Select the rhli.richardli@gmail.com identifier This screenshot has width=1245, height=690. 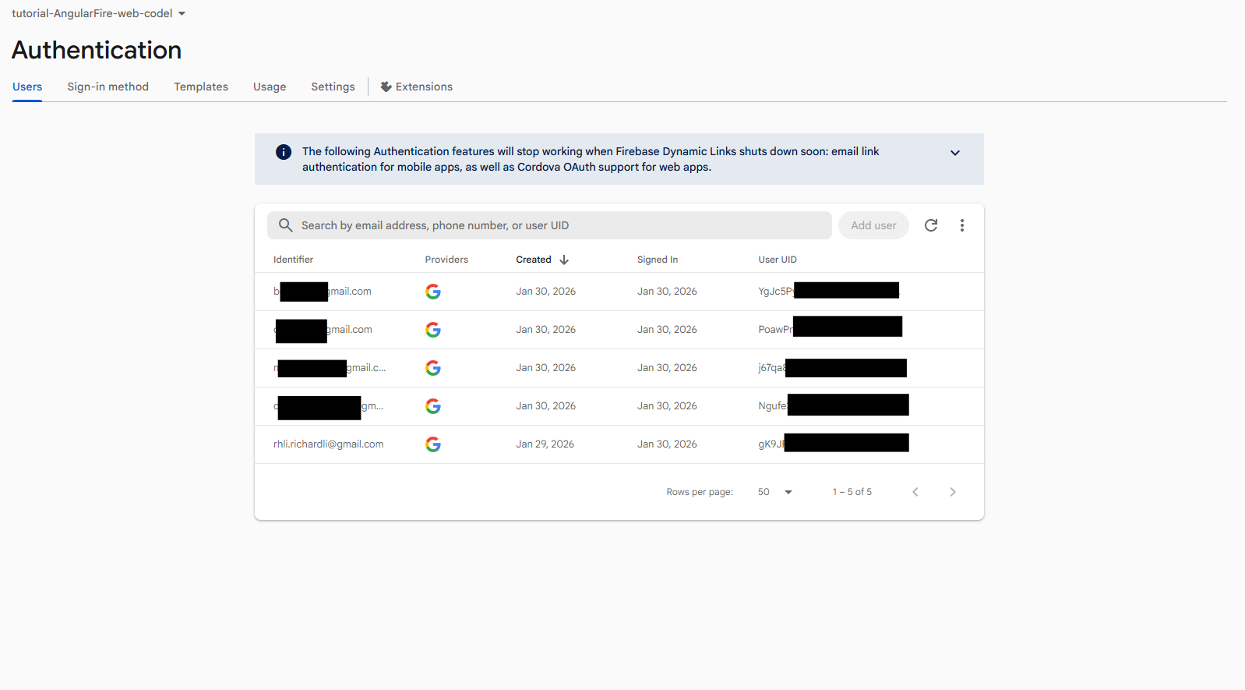(x=328, y=444)
